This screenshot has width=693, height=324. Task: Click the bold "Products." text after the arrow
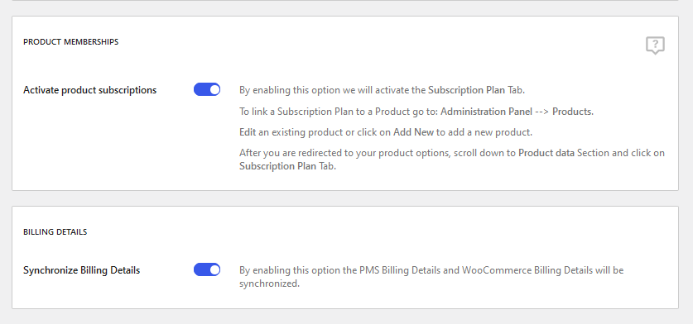point(573,112)
